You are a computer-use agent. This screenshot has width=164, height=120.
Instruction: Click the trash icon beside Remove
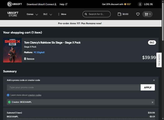point(25,59)
